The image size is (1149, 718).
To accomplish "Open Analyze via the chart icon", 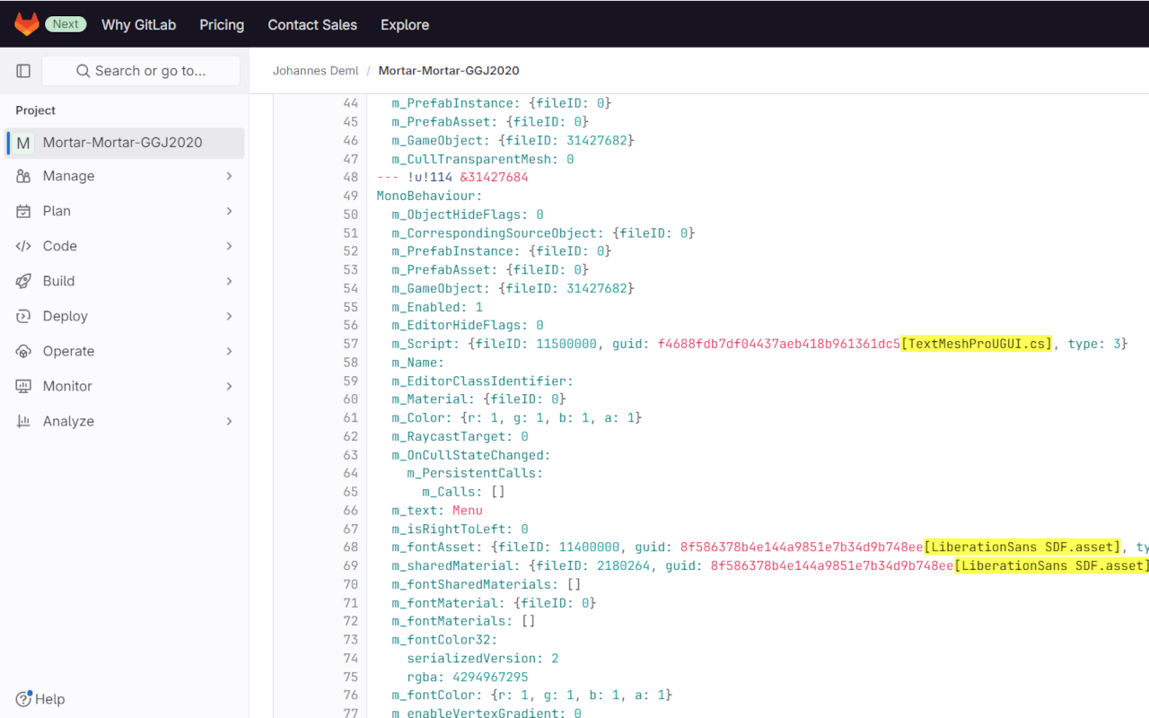I will (23, 421).
